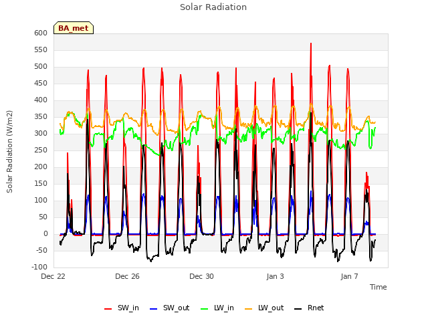Toggle the LW_out legend entry
The width and height of the screenshot is (428, 321).
tap(264, 308)
